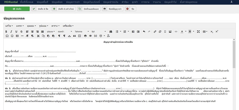Clear formatting of selected text
The image size is (239, 110).
(108, 36)
